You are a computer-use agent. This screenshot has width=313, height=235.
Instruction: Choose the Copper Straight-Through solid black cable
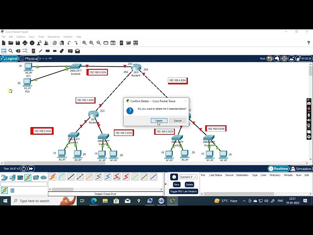pos(71,177)
